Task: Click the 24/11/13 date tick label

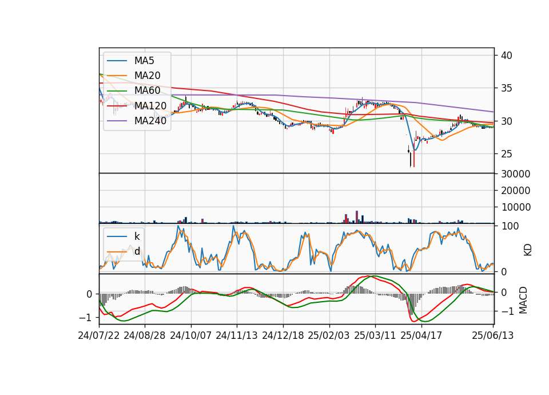Action: (237, 335)
